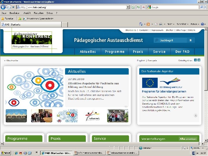Image resolution: width=208 pixels, height=156 pixels.
Task: Open the ? help menu
Action: [57, 13]
